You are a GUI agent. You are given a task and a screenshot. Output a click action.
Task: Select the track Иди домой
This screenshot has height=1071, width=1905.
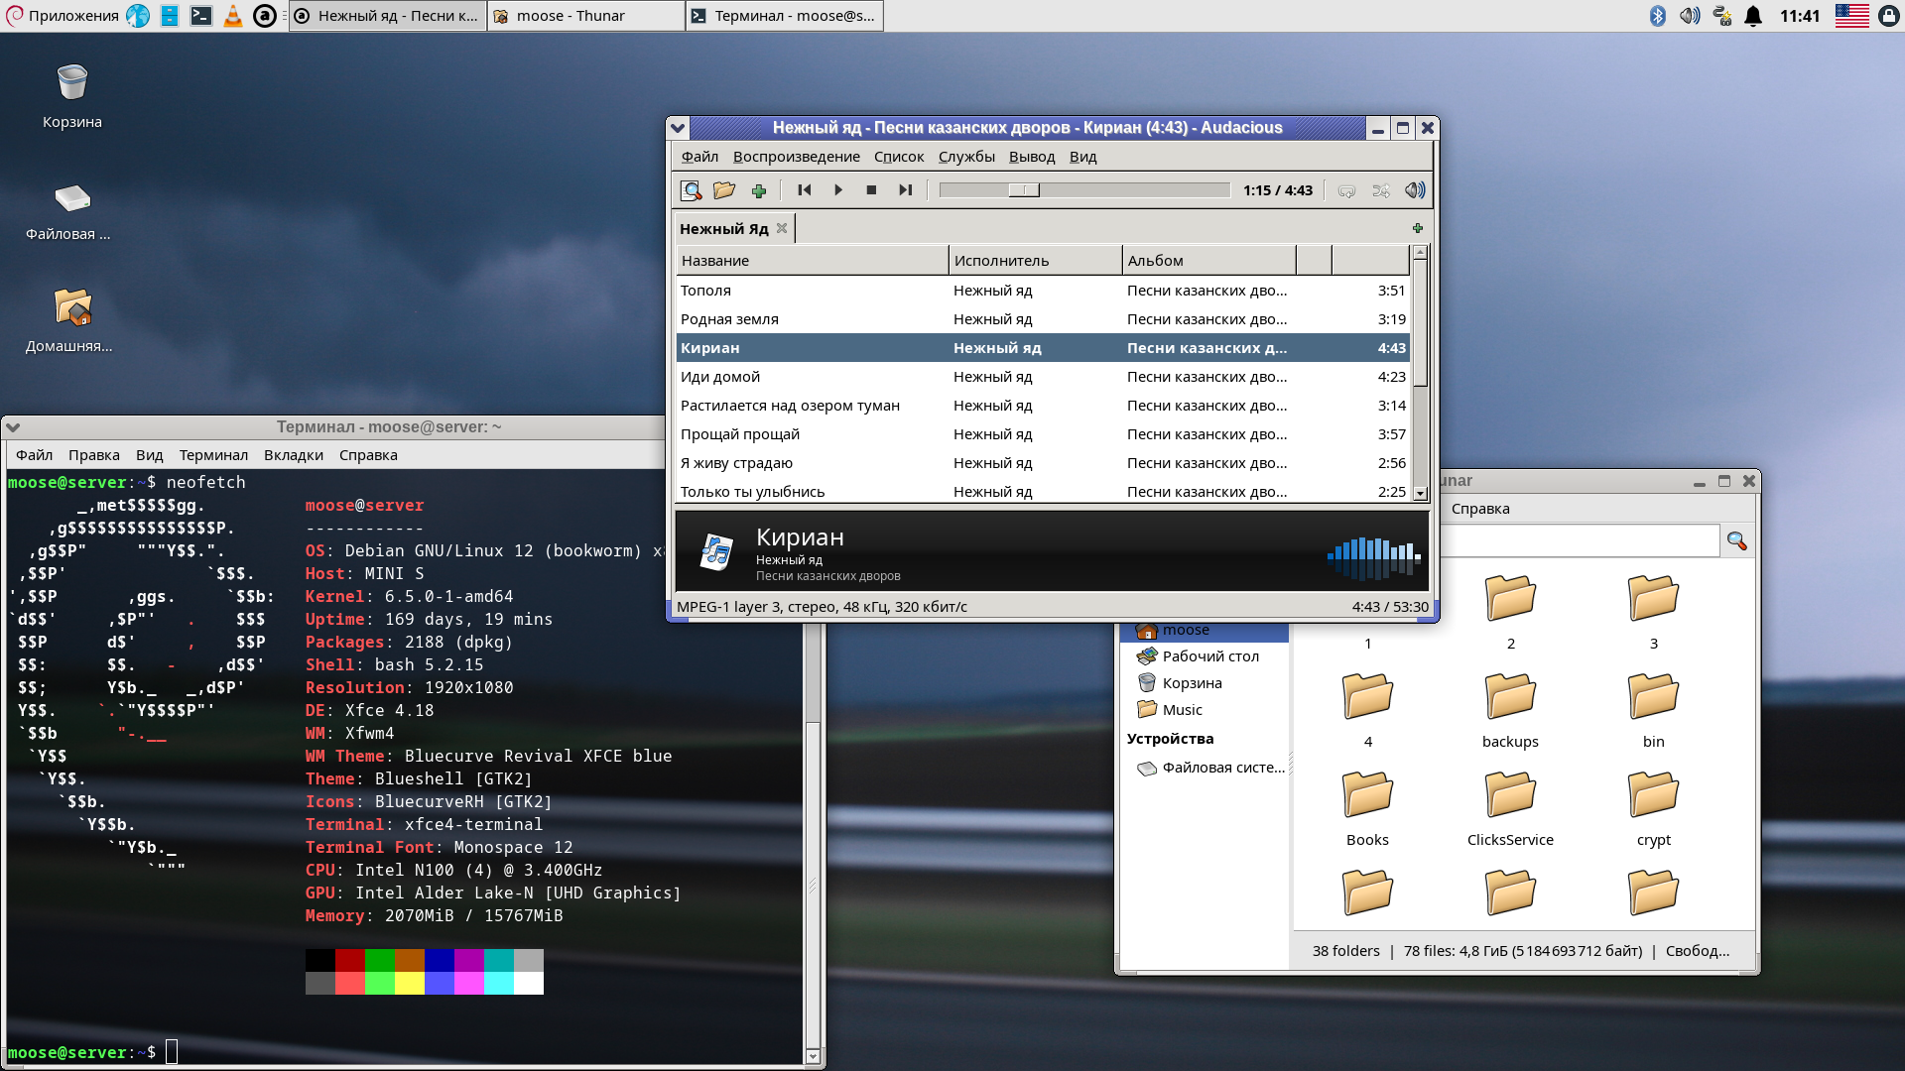1042,377
